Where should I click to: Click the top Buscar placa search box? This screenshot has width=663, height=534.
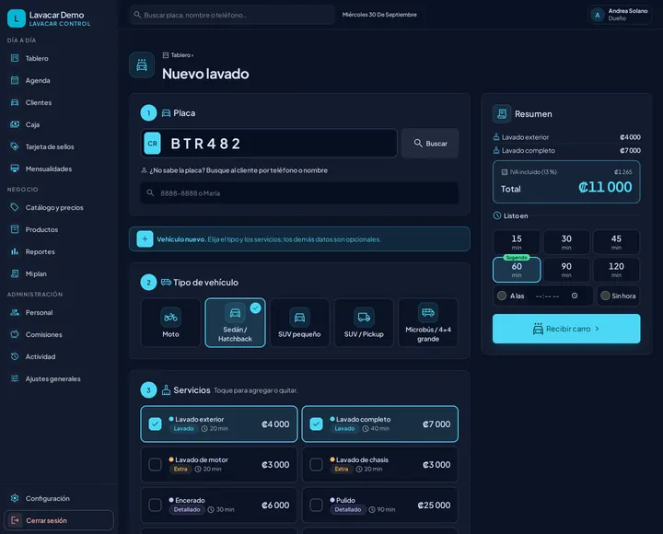point(232,15)
